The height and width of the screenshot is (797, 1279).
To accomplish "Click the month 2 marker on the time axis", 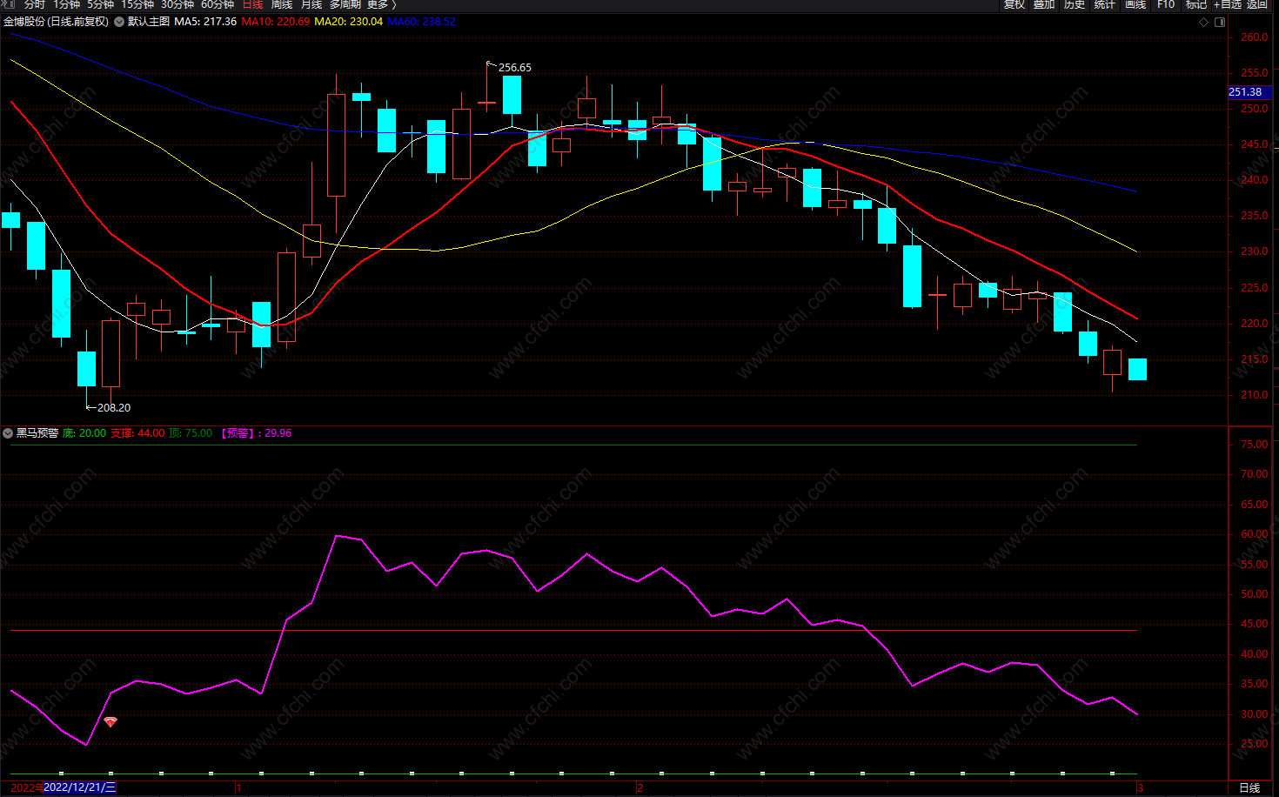I will 639,787.
